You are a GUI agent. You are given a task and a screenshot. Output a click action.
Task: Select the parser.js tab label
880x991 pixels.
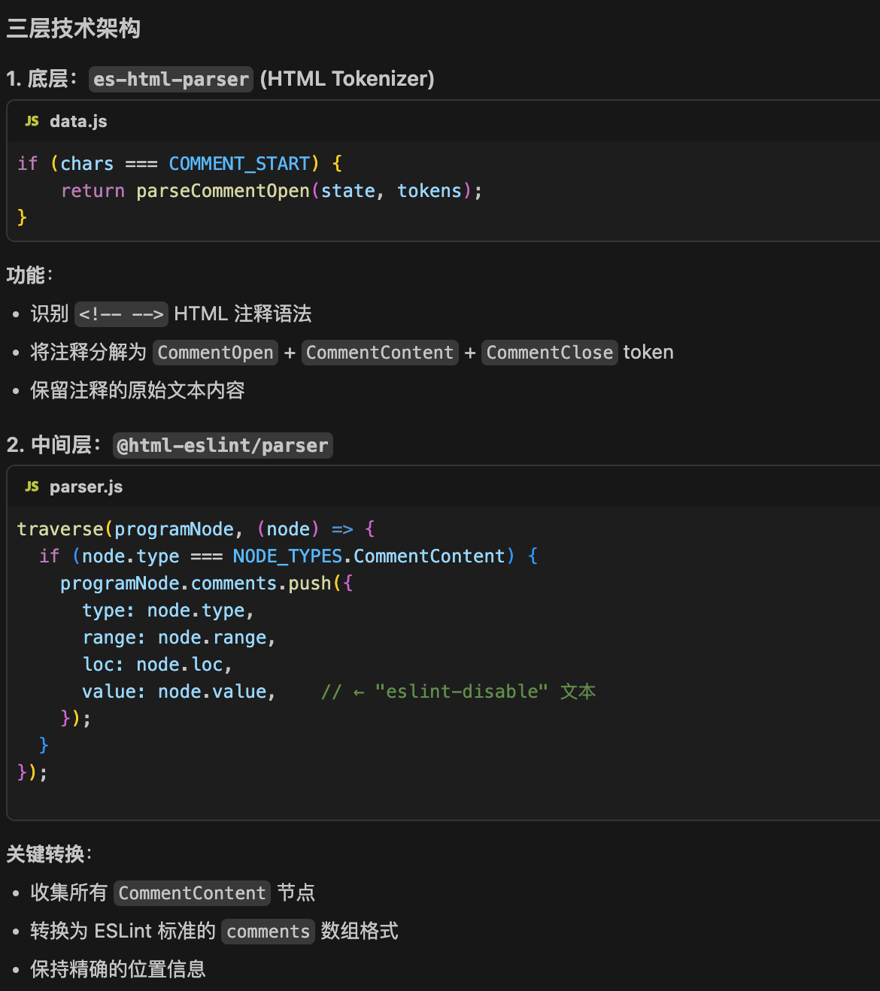[86, 486]
